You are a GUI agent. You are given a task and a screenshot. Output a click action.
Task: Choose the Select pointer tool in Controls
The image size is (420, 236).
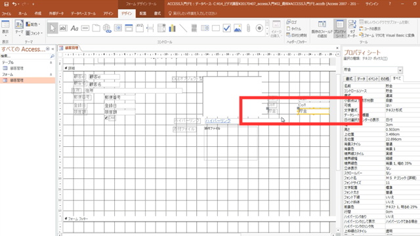(x=52, y=28)
